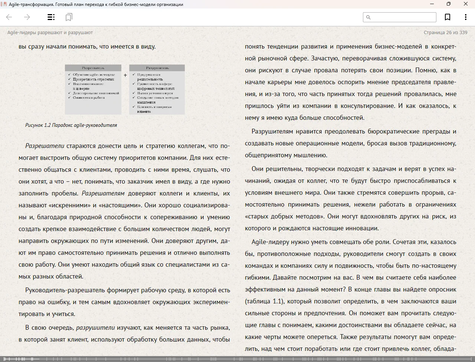This screenshot has height=362, width=475.
Task: Click the 'Рисунок 1.2' figure caption
Action: 71,125
